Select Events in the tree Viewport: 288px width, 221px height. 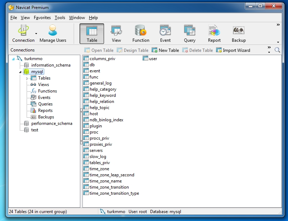point(44,98)
